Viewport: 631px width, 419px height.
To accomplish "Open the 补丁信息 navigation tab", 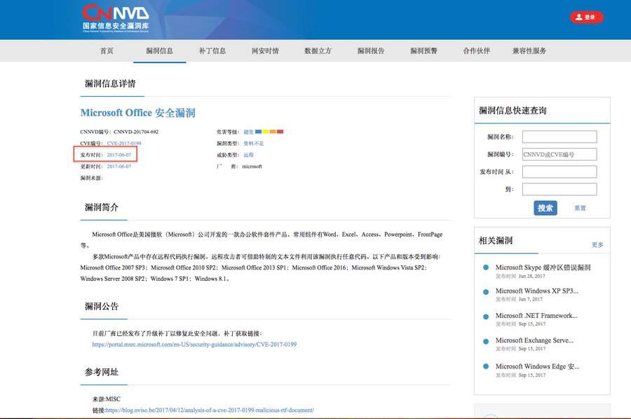I will pyautogui.click(x=212, y=51).
